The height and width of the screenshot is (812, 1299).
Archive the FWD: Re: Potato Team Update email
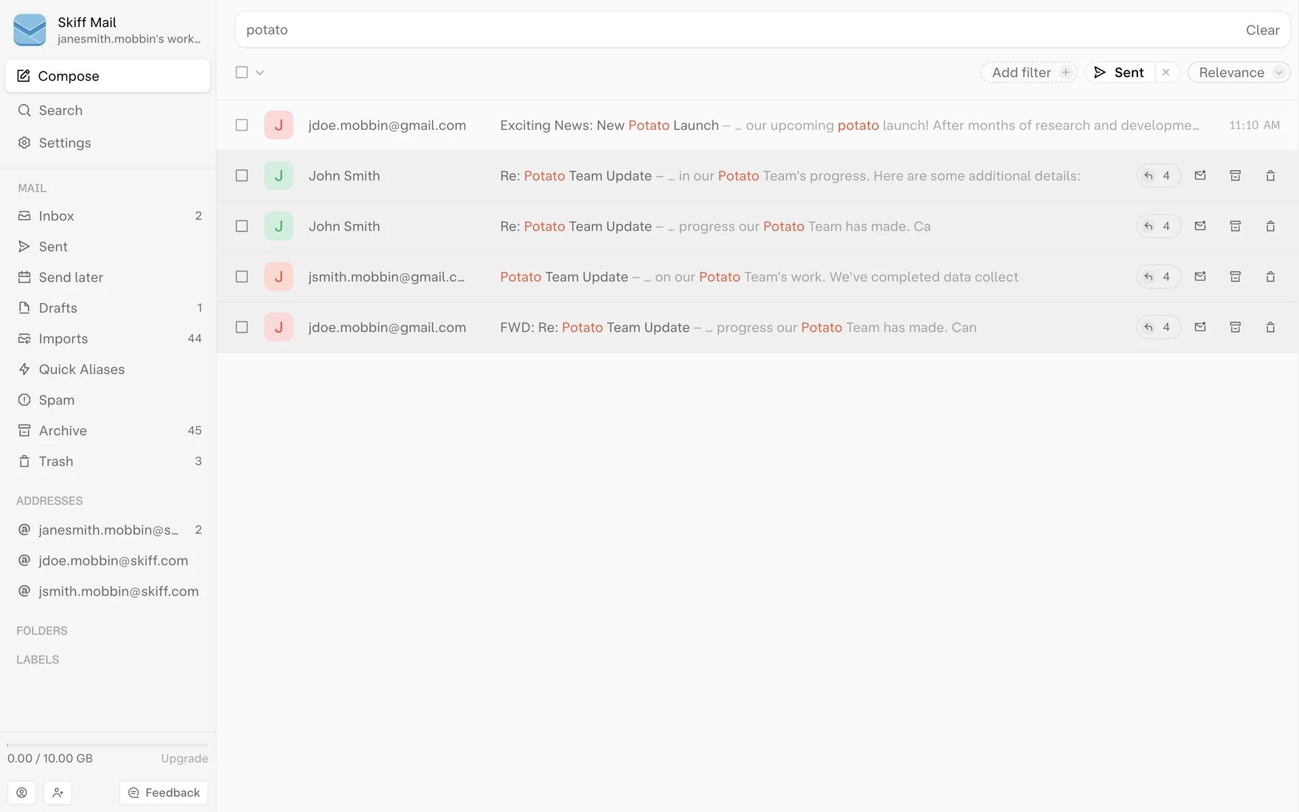(x=1235, y=328)
